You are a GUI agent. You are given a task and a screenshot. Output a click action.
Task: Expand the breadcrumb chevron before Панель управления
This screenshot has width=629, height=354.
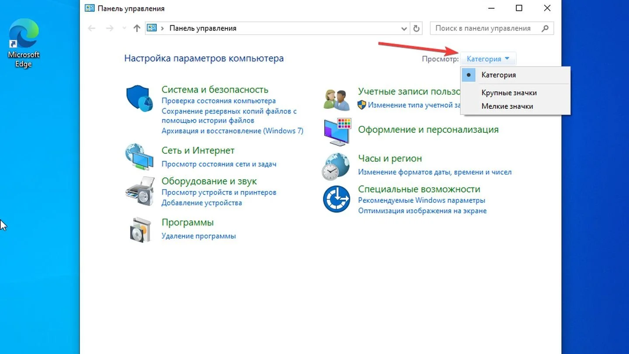pos(162,28)
